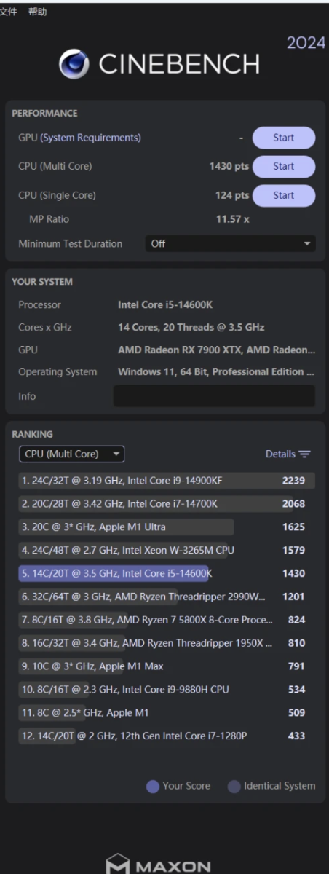The height and width of the screenshot is (874, 329).
Task: Select the Ryzen Threadripper 2990W ranking row
Action: click(167, 597)
